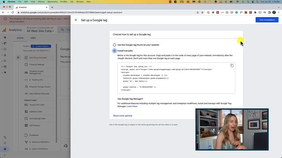The image size is (282, 158).
Task: Click the Create Property button
Action: (41, 46)
